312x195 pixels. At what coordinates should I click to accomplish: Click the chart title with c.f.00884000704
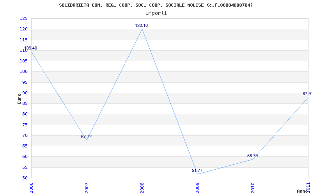[156, 5]
